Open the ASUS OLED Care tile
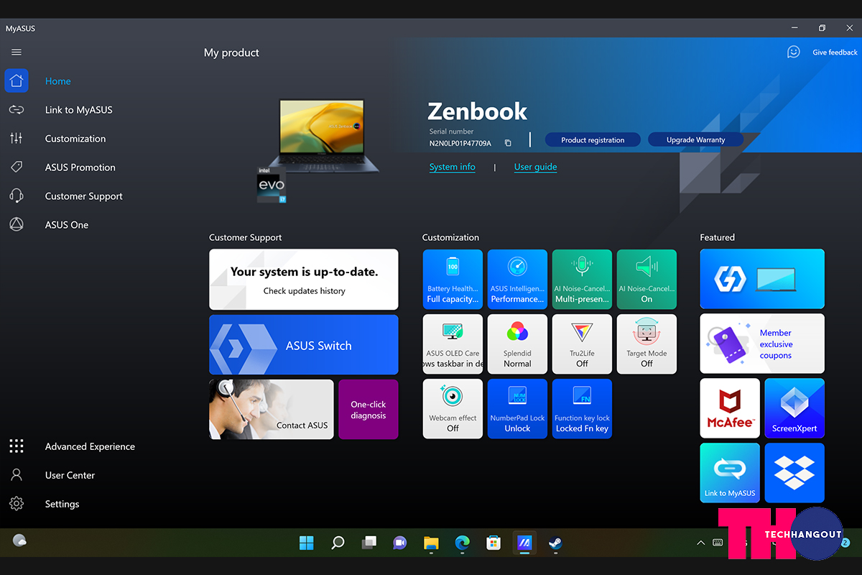Screen dimensions: 862x575 (453, 344)
